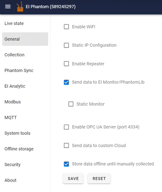Toggle the Static Monitor checkbox
The height and width of the screenshot is (192, 162).
point(71,104)
